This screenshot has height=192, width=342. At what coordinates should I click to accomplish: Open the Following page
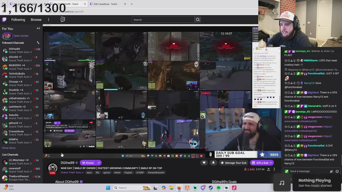coord(18,19)
